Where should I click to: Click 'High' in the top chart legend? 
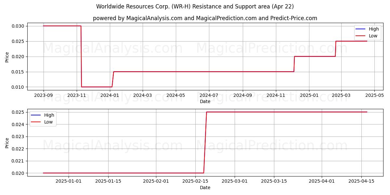[x=374, y=29]
